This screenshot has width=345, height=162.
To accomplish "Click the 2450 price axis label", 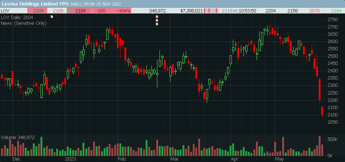I will 333,63.
